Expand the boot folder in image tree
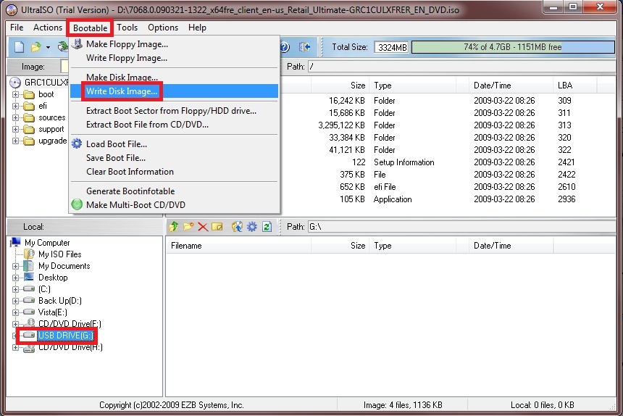The image size is (623, 416). 15,94
